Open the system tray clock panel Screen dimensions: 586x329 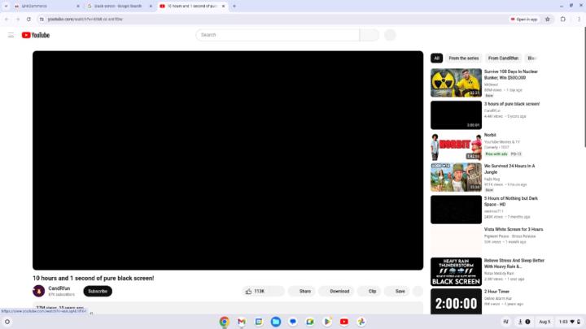[x=562, y=322]
